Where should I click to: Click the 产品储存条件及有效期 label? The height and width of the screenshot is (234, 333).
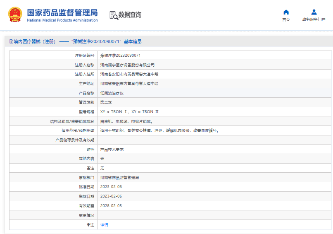coord(75,140)
